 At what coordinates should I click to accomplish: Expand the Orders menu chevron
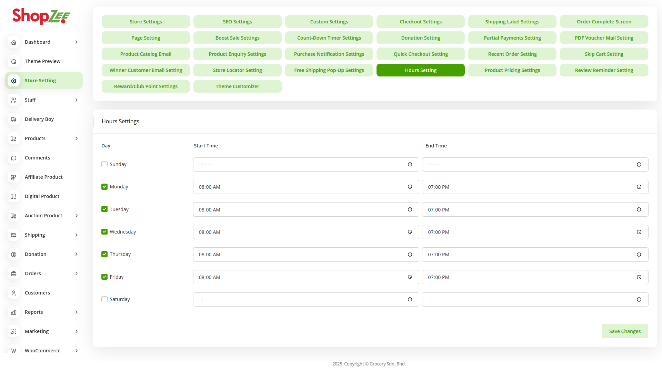77,273
